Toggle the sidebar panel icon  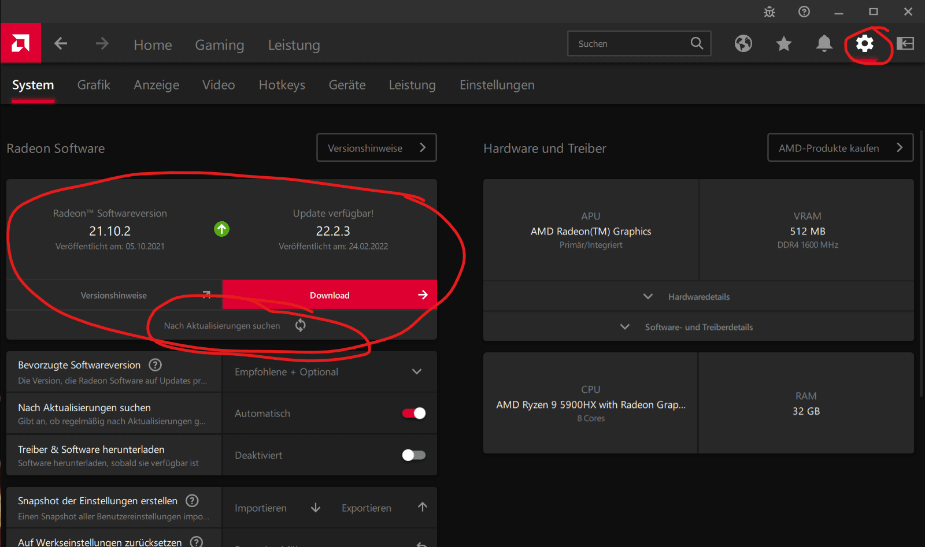[x=905, y=43]
